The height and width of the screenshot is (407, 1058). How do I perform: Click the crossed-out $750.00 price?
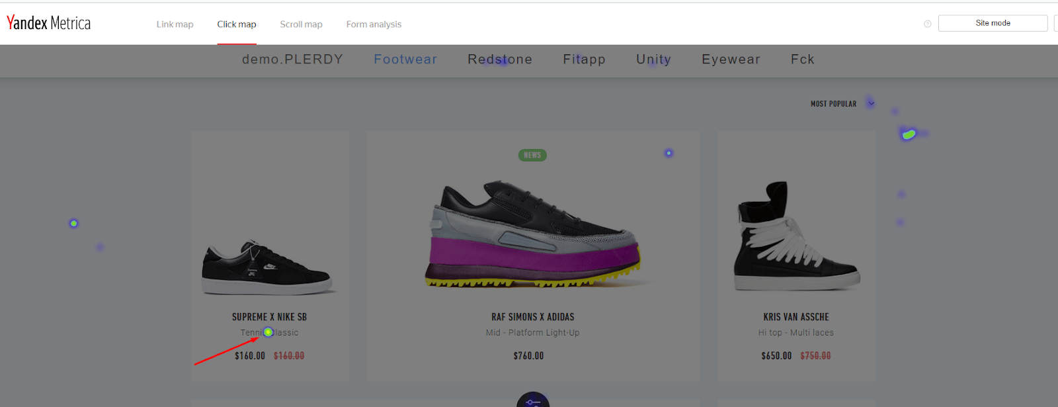815,356
